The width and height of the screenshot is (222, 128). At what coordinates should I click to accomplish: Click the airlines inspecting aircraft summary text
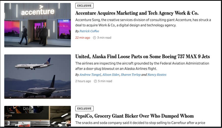coord(142,66)
